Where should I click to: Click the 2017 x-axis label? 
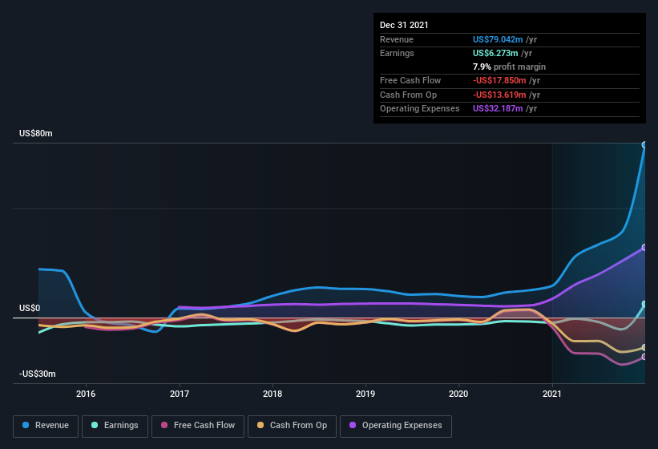pos(180,394)
